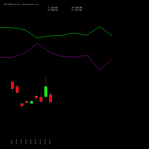The width and height of the screenshot is (149, 149).
Task: Select the 24 Feb date label
Action: (45, 142)
